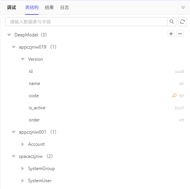Select the 表结构 tab
This screenshot has height=189, width=190.
tap(32, 8)
